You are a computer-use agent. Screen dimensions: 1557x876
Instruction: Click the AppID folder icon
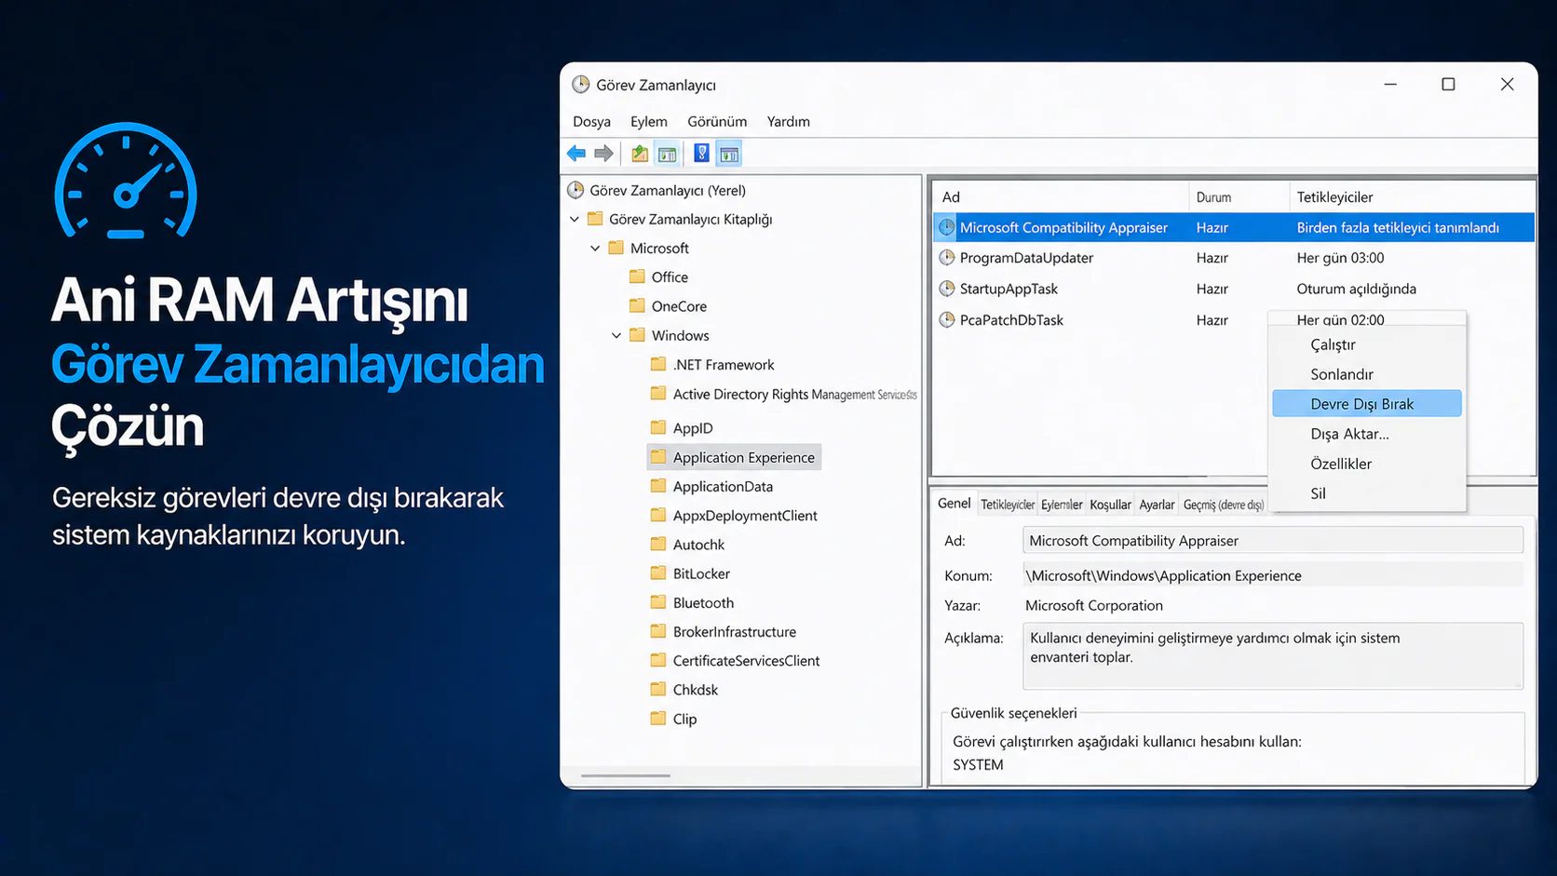coord(658,427)
